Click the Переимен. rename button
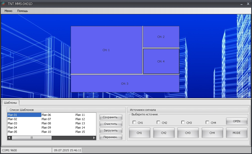The height and width of the screenshot is (154, 252). [111, 137]
